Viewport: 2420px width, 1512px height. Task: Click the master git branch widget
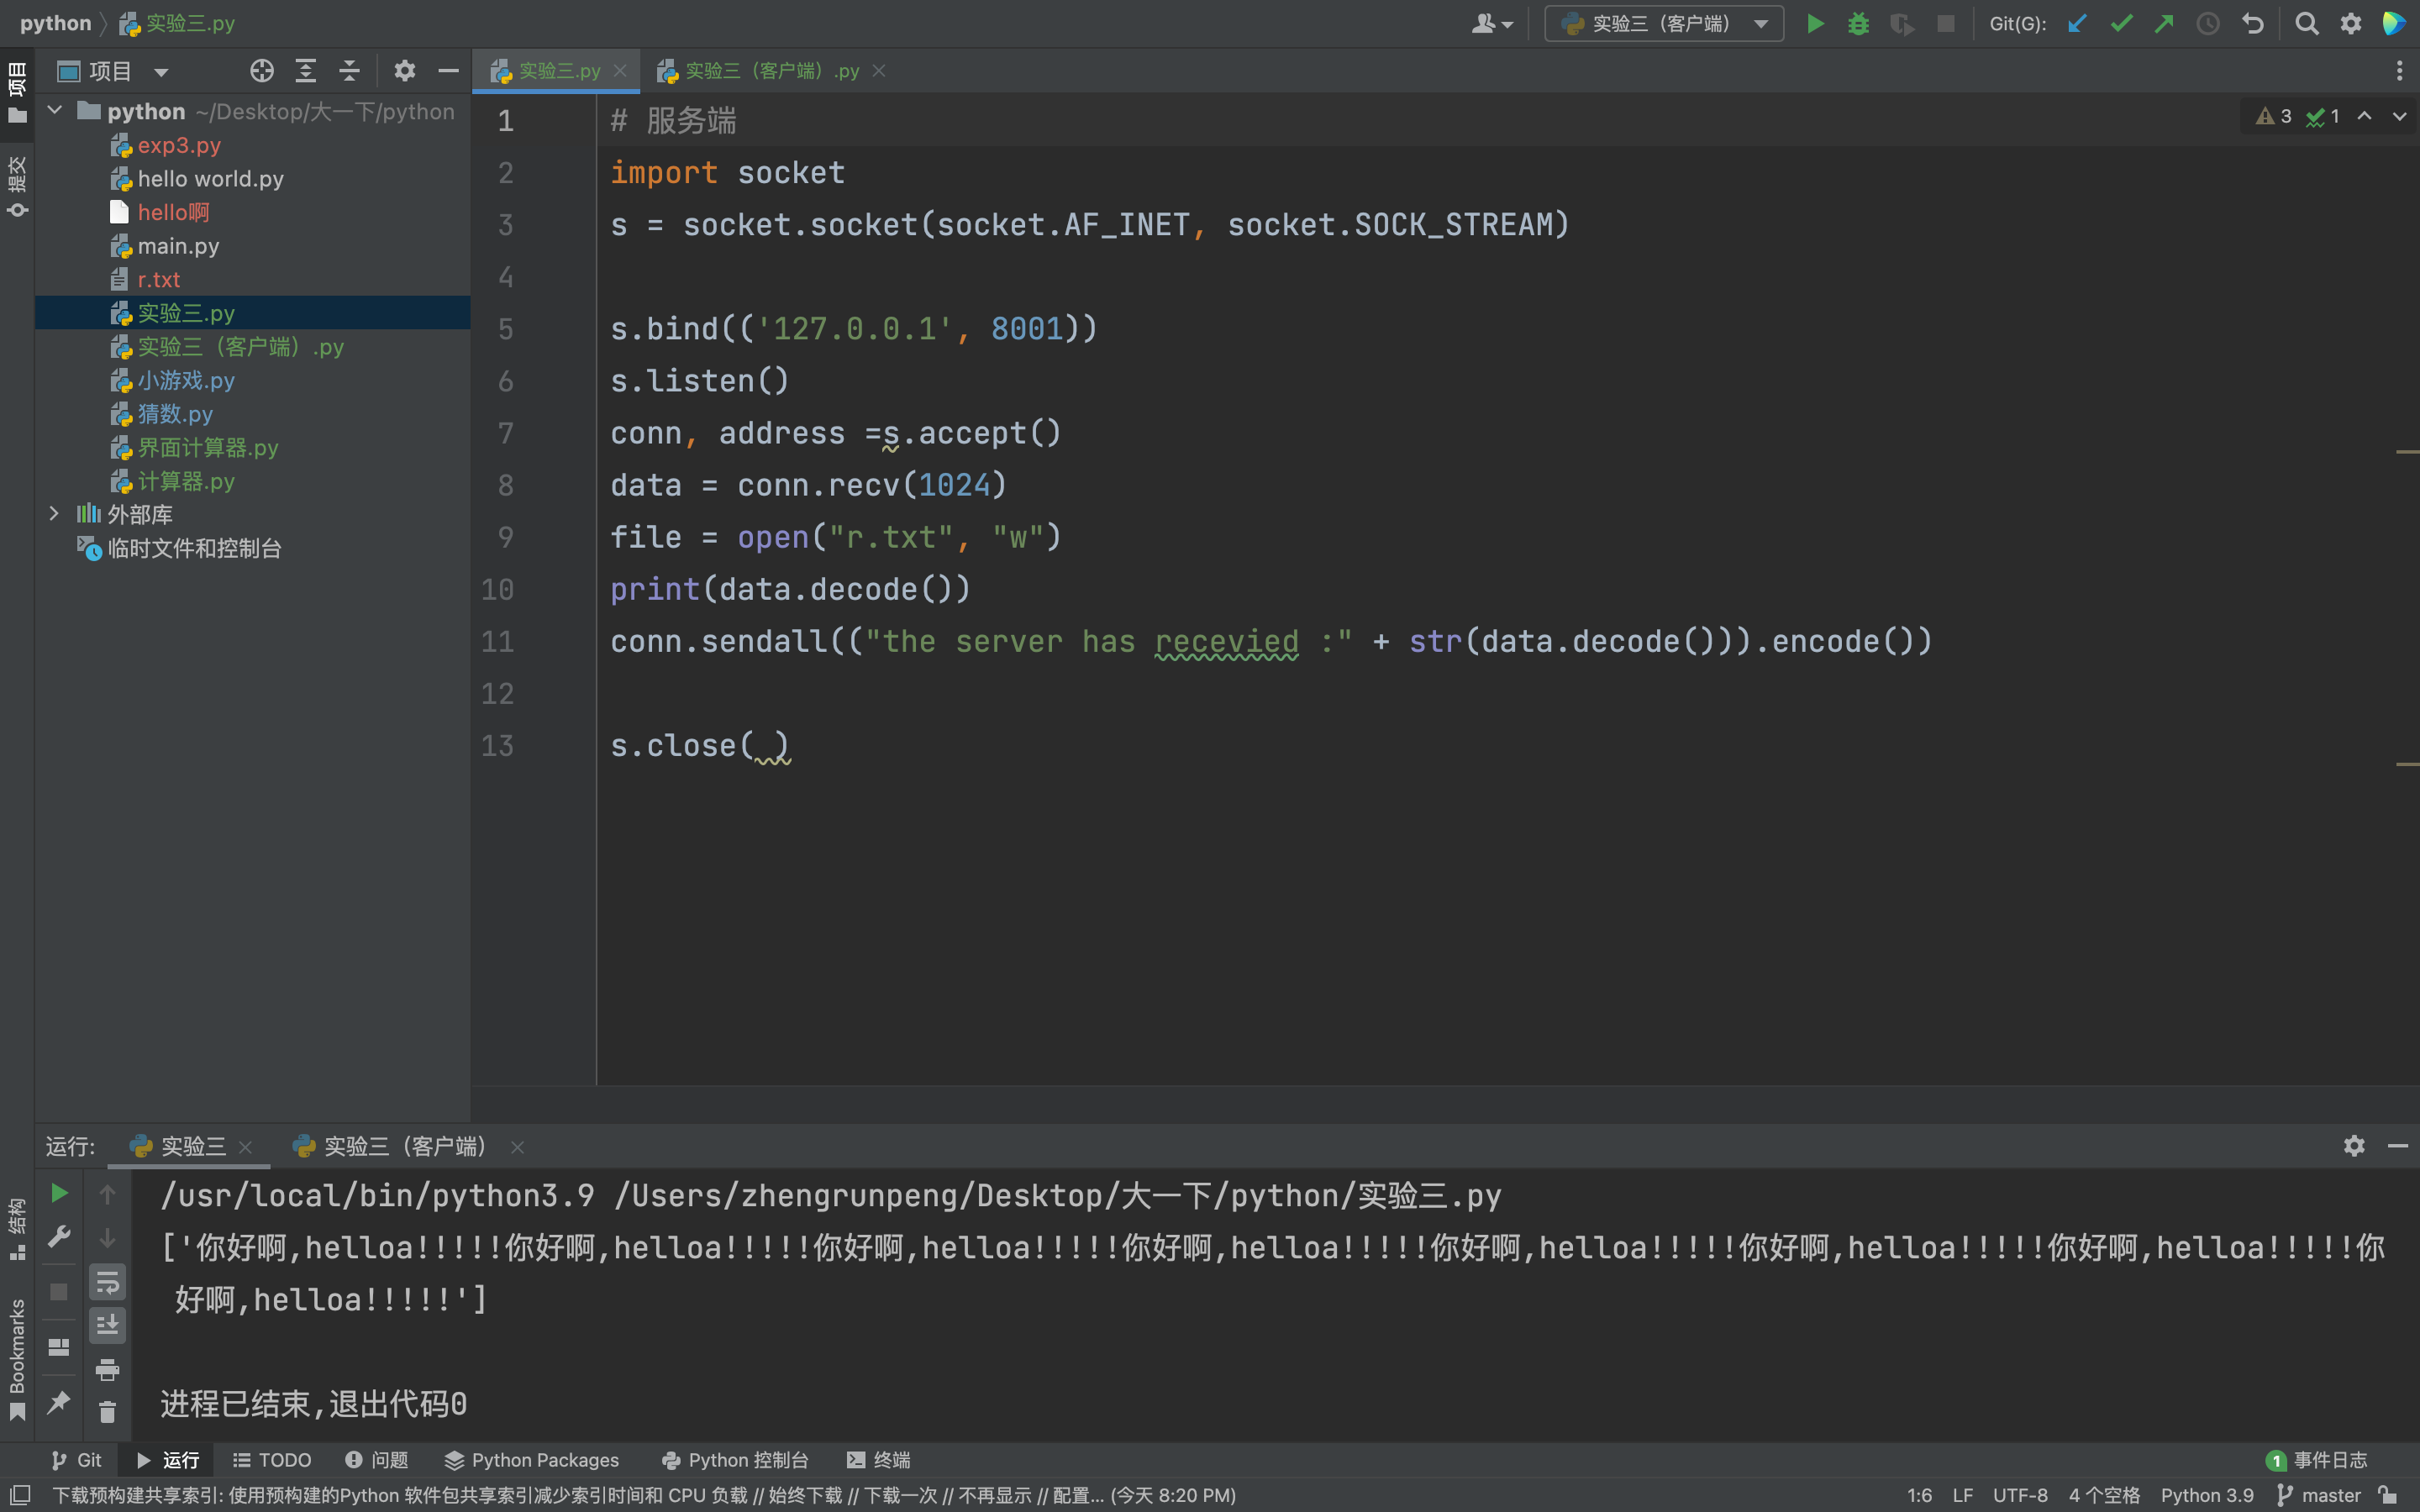pyautogui.click(x=2319, y=1495)
